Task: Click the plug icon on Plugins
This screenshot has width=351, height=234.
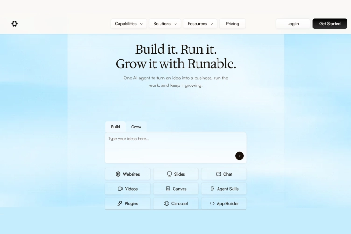Action: [120, 203]
